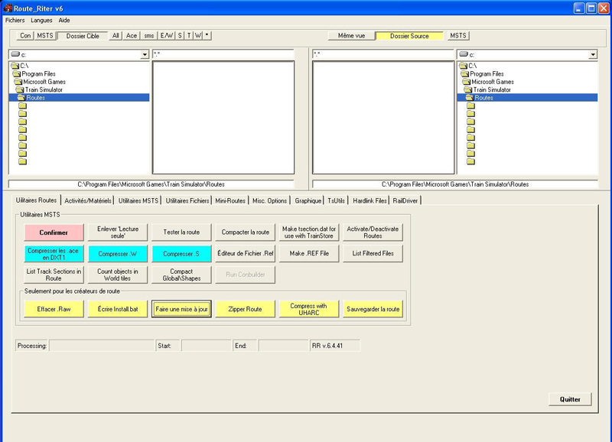The height and width of the screenshot is (442, 612).
Task: Click Make tsection.dat for TrainStore button
Action: (x=309, y=232)
